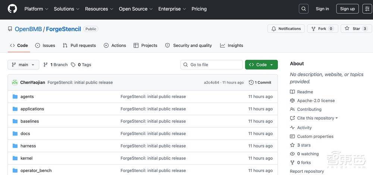The width and height of the screenshot is (373, 175).
Task: Click the baselines folder icon
Action: [15, 121]
